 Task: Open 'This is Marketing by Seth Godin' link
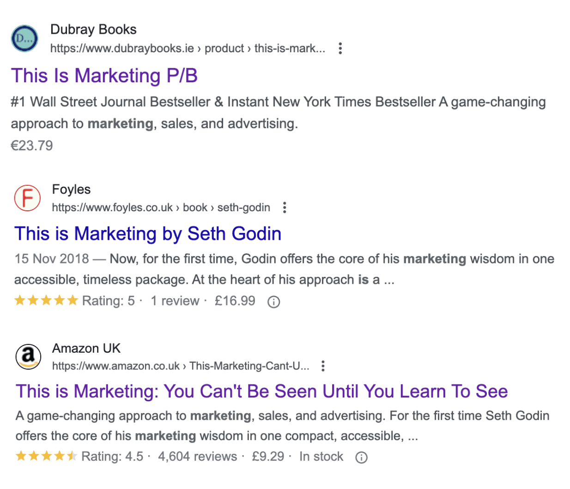147,234
